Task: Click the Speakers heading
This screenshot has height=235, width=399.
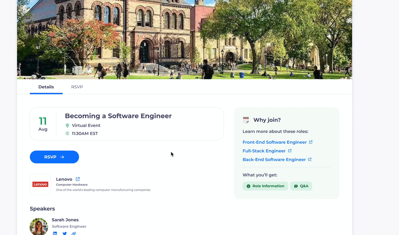Action: [42, 209]
